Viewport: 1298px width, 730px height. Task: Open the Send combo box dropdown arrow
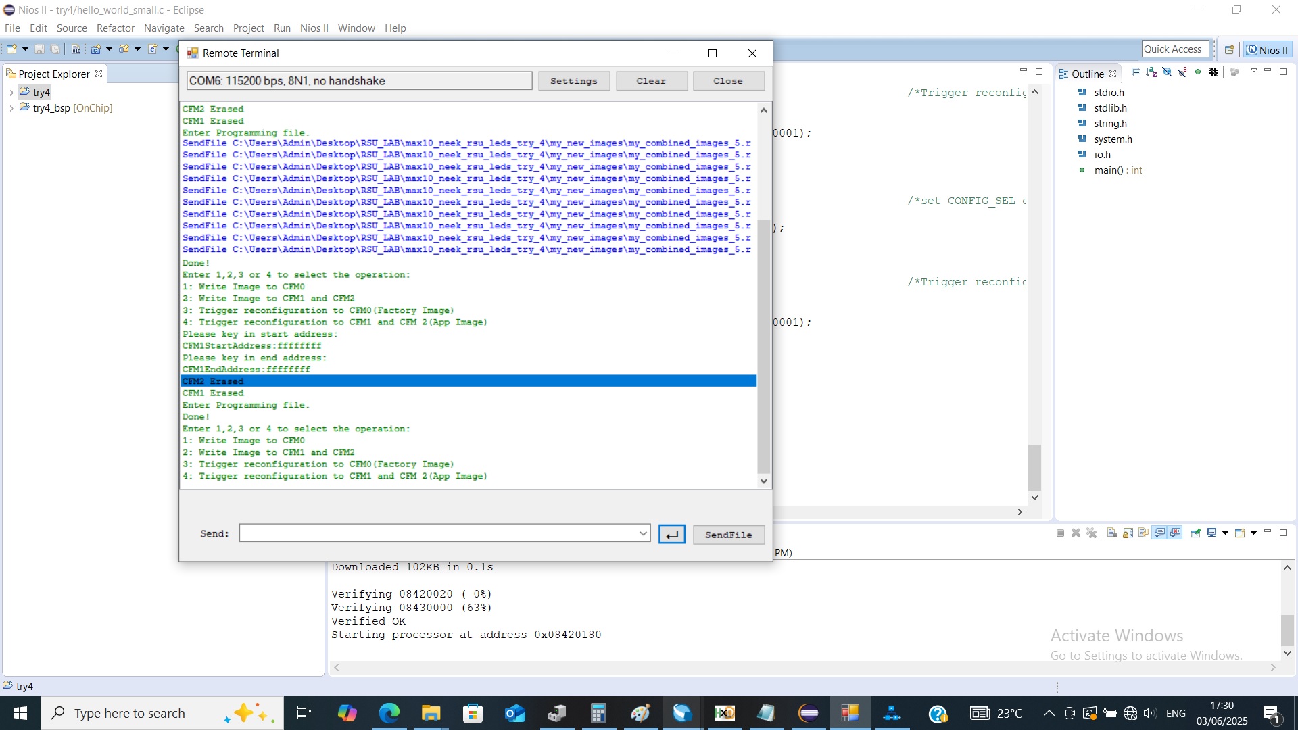tap(643, 533)
